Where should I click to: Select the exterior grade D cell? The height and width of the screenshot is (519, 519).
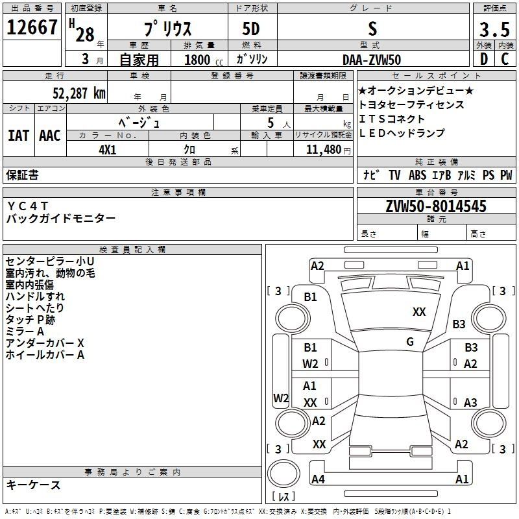point(483,59)
